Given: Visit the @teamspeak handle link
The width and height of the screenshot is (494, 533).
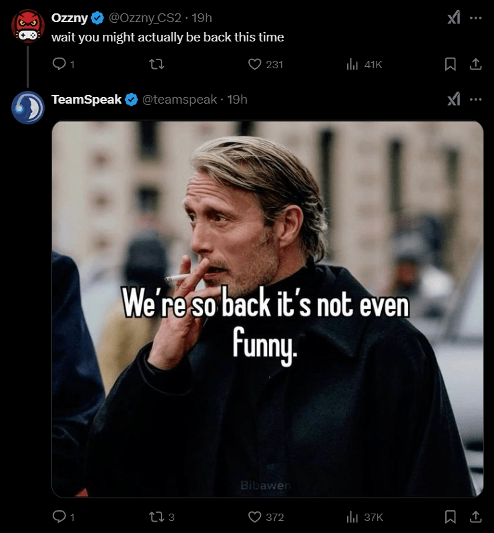Looking at the screenshot, I should pyautogui.click(x=180, y=99).
